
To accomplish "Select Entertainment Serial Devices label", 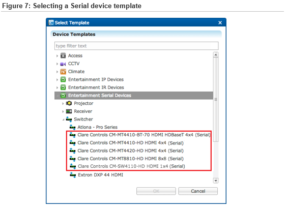I will [x=100, y=96].
